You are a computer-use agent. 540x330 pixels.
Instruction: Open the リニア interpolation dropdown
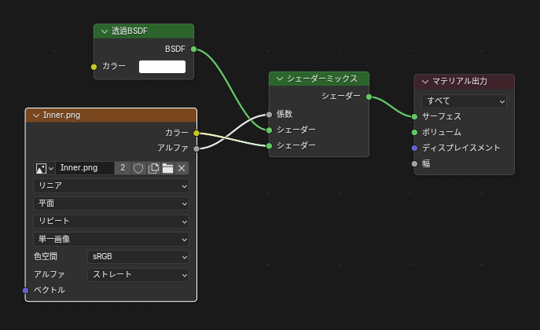pyautogui.click(x=112, y=185)
